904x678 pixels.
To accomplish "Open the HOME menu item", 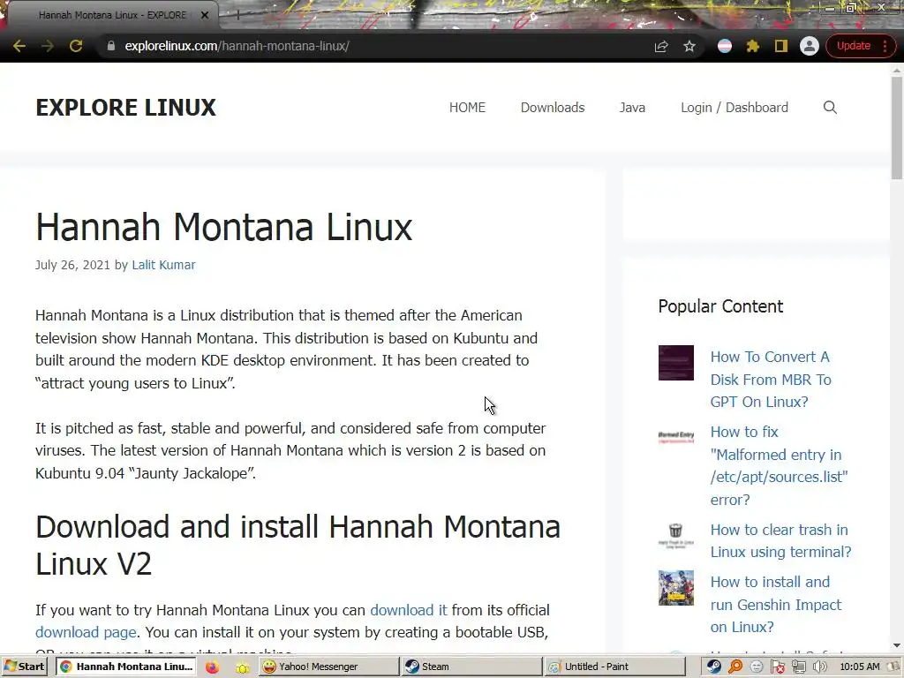I will click(x=467, y=107).
